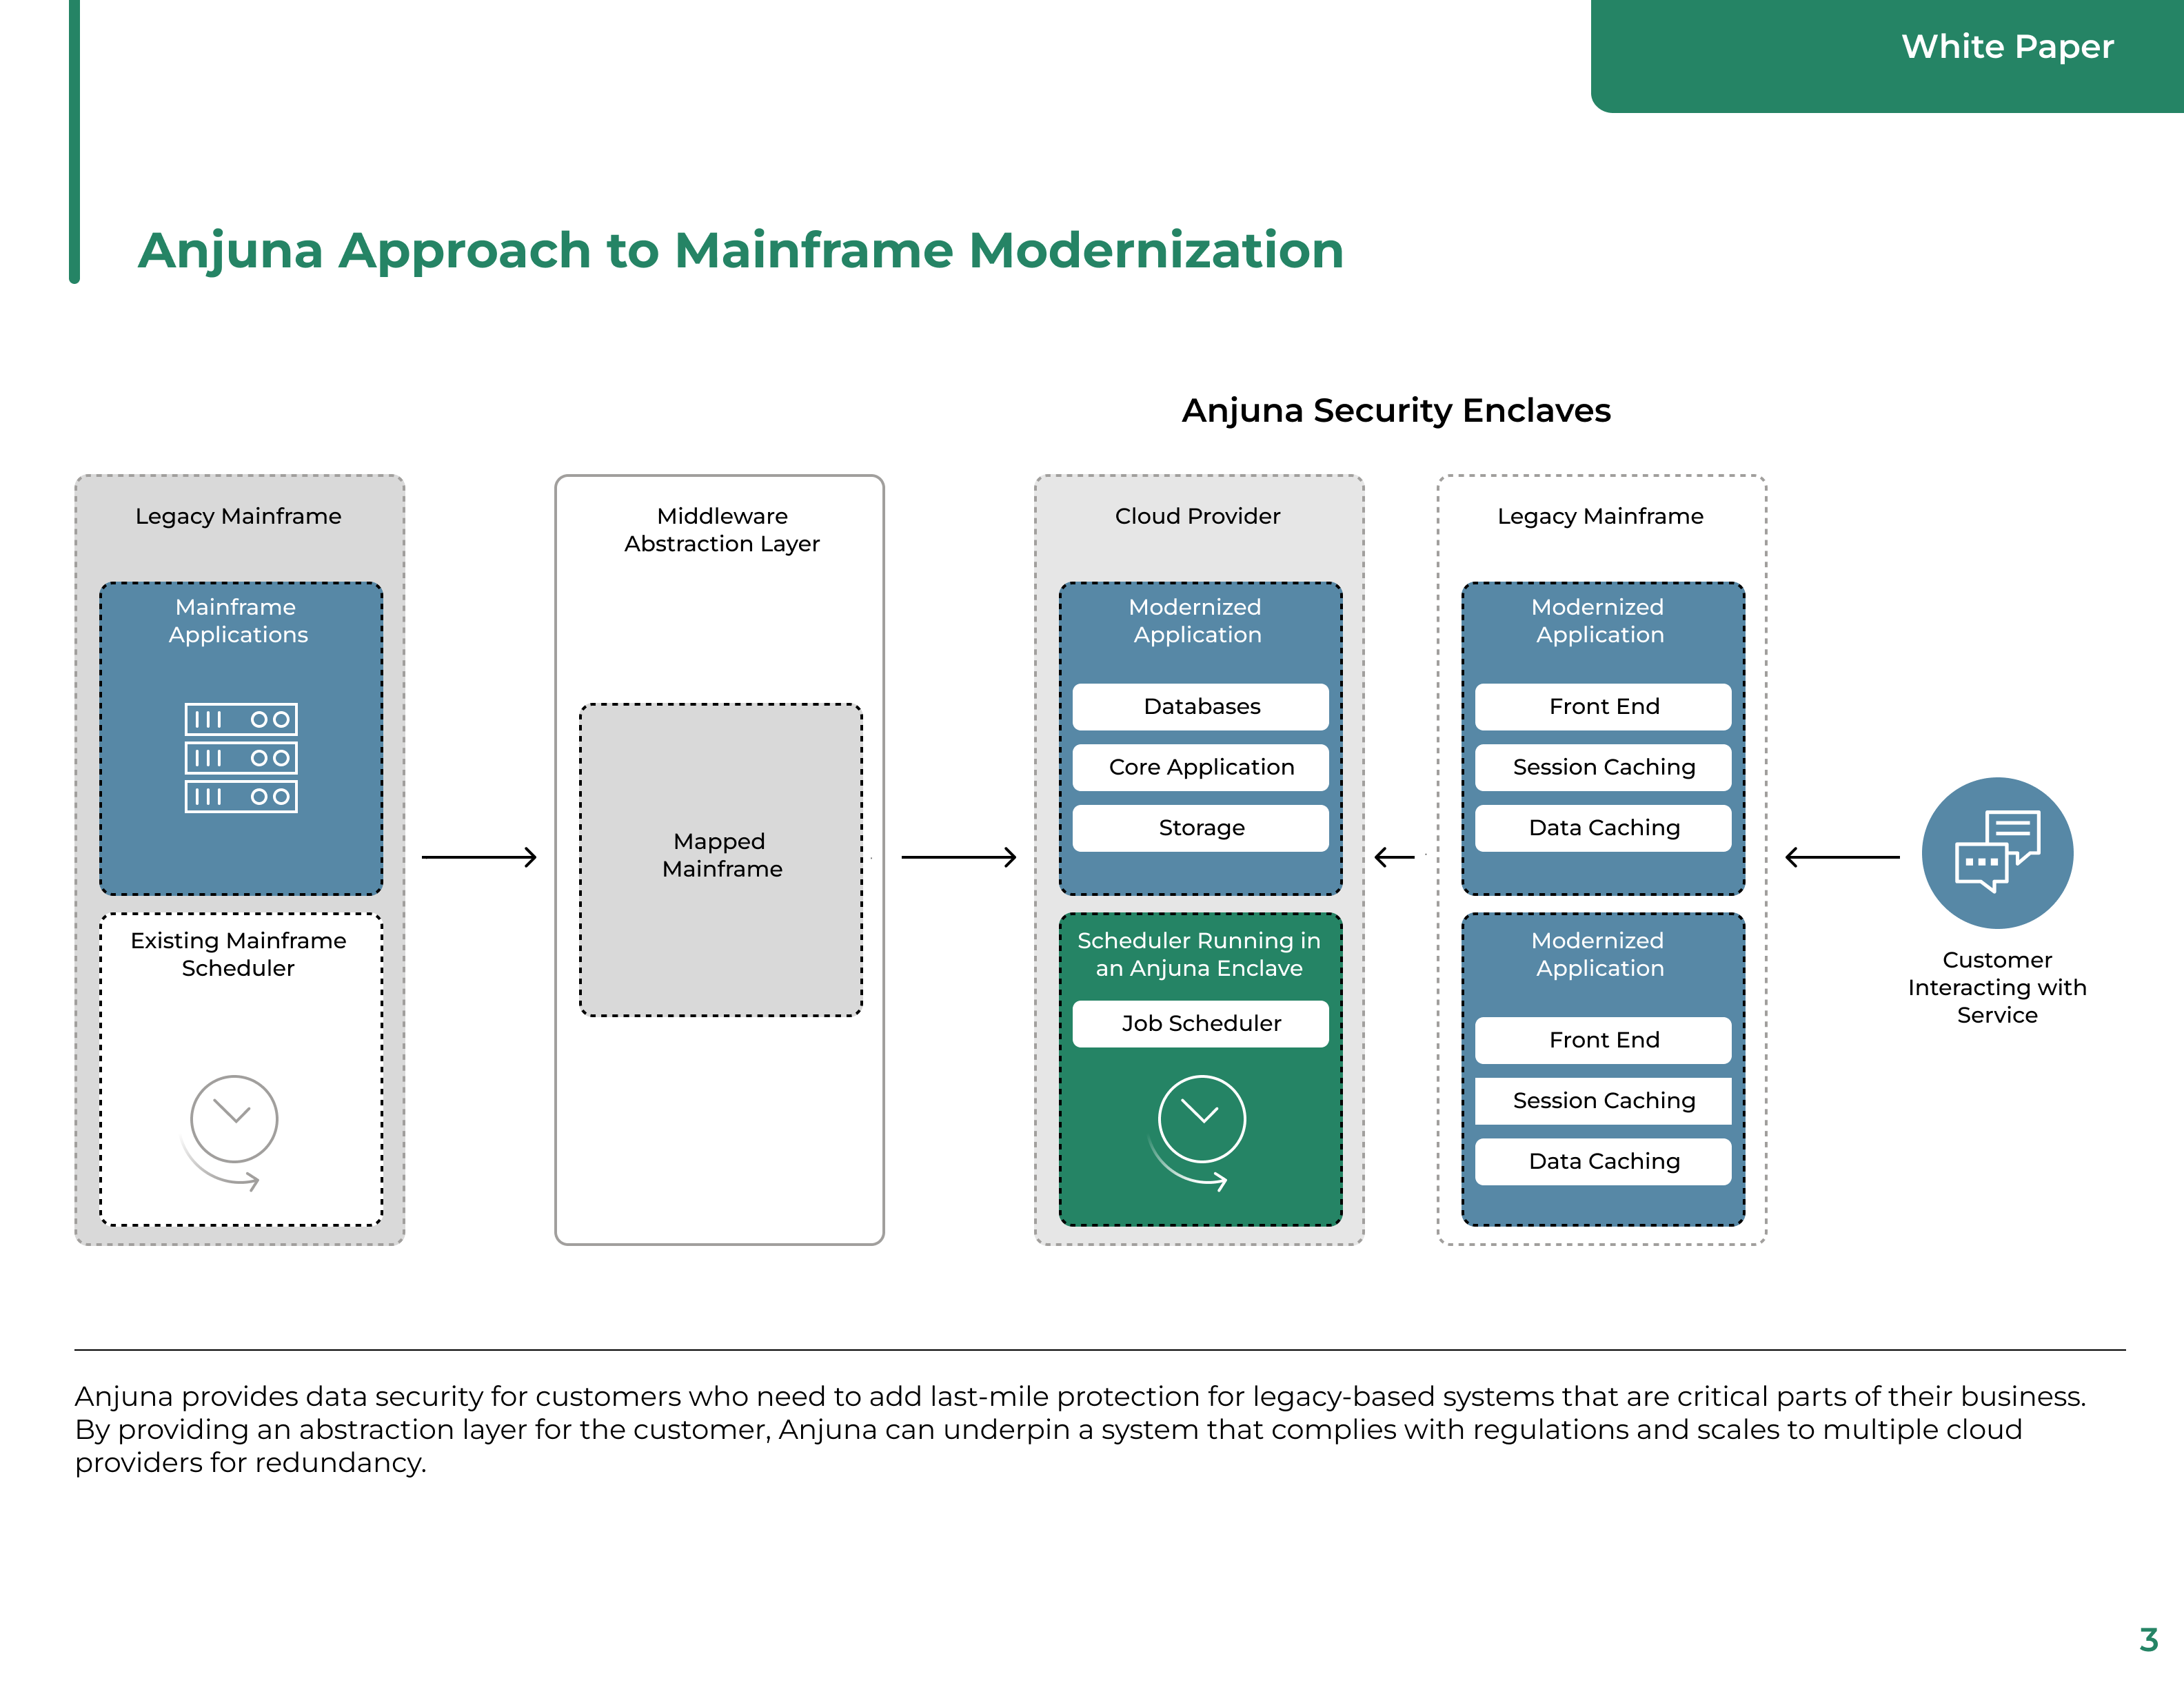Click the Storage box
This screenshot has height=1687, width=2184.
[1200, 828]
